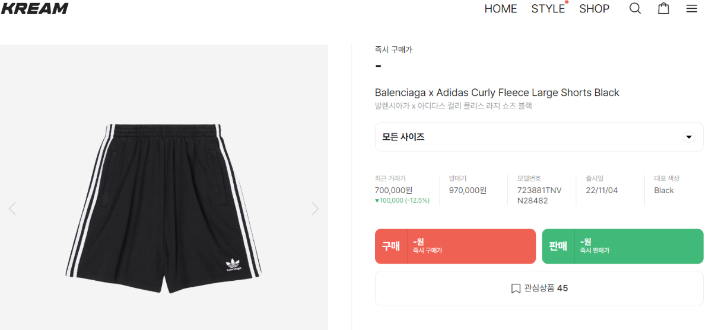Show the next product image

click(315, 209)
